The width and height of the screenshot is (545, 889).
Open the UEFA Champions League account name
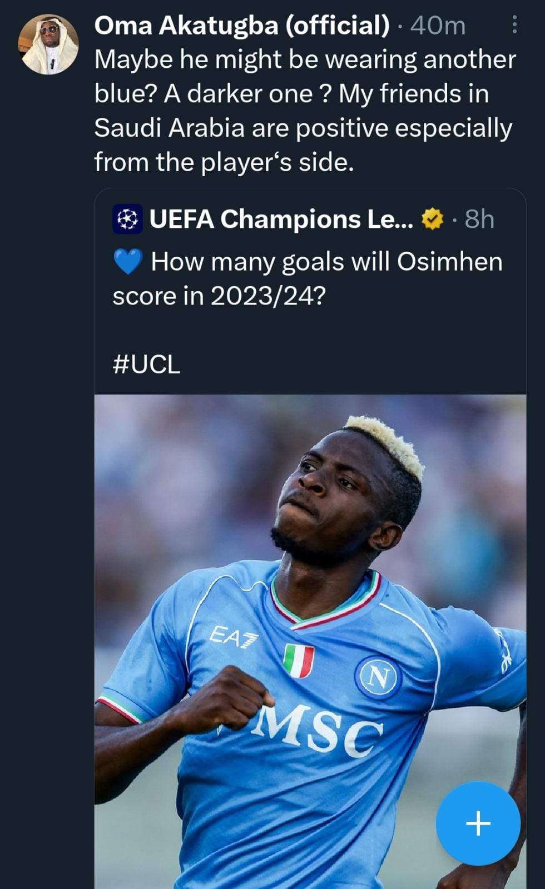point(281,219)
